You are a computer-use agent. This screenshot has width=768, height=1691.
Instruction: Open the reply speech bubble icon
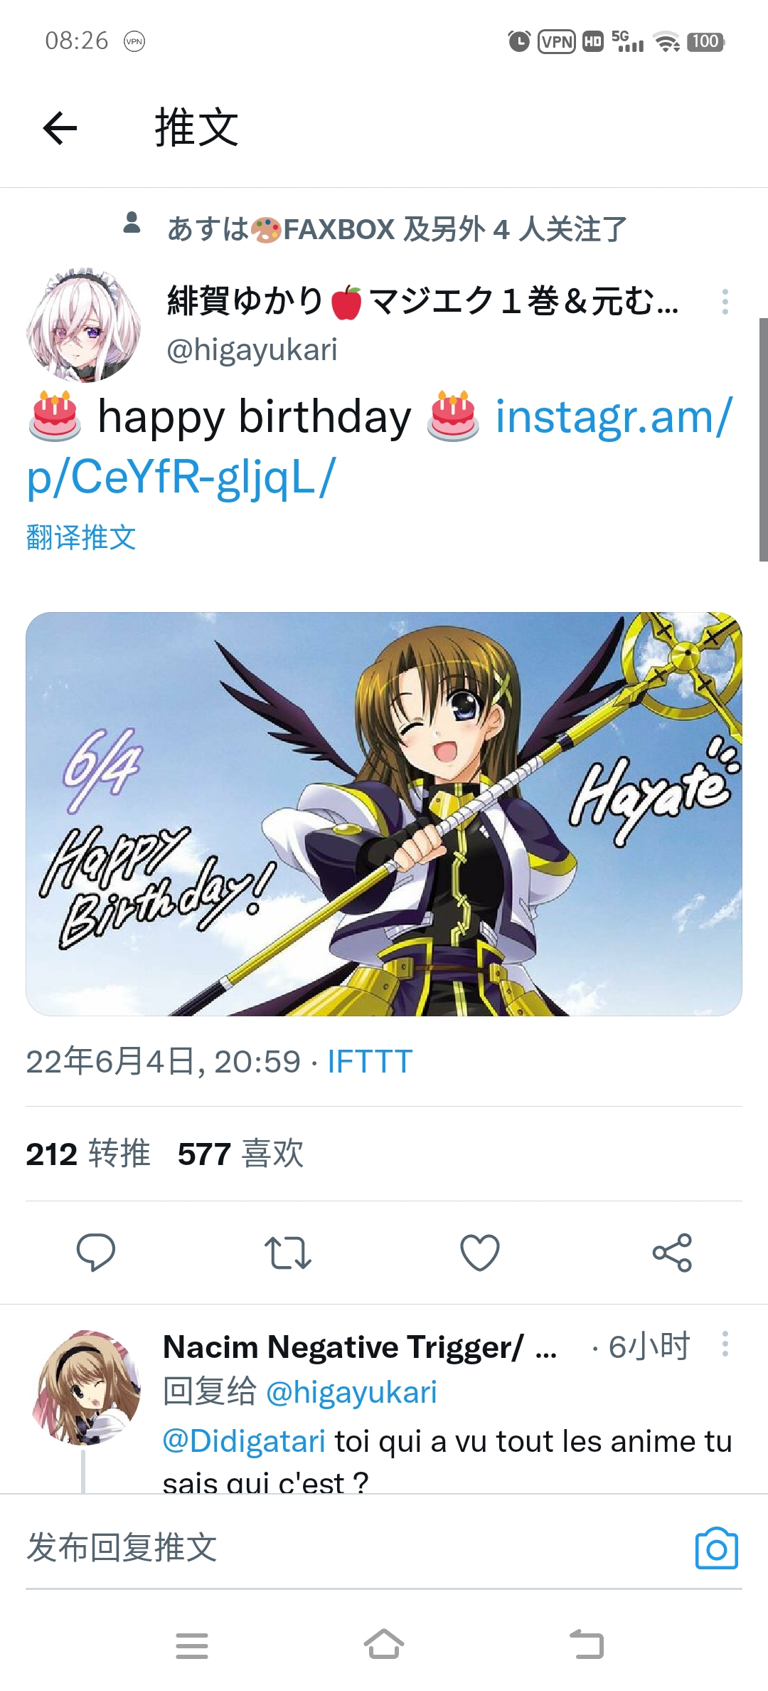click(96, 1252)
